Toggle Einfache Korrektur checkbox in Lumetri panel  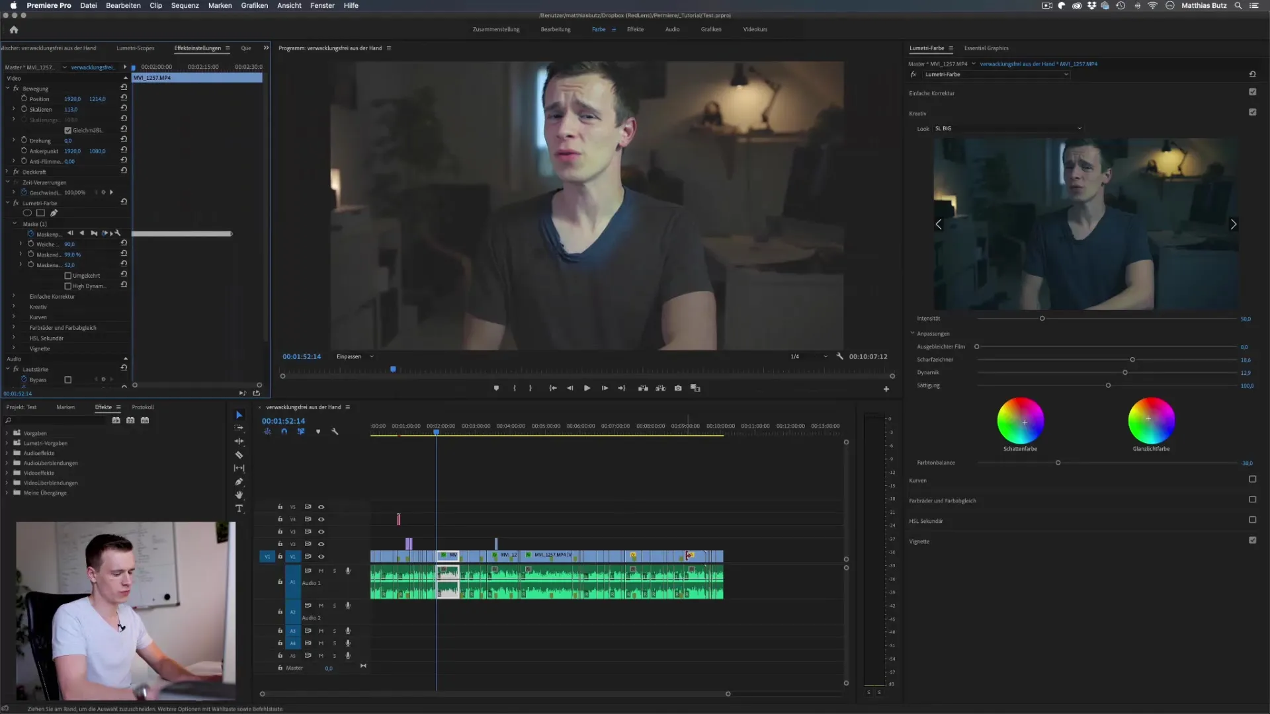[1252, 92]
